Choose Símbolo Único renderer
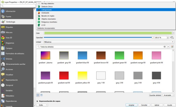The width and height of the screenshot is (176, 107). click(106, 7)
